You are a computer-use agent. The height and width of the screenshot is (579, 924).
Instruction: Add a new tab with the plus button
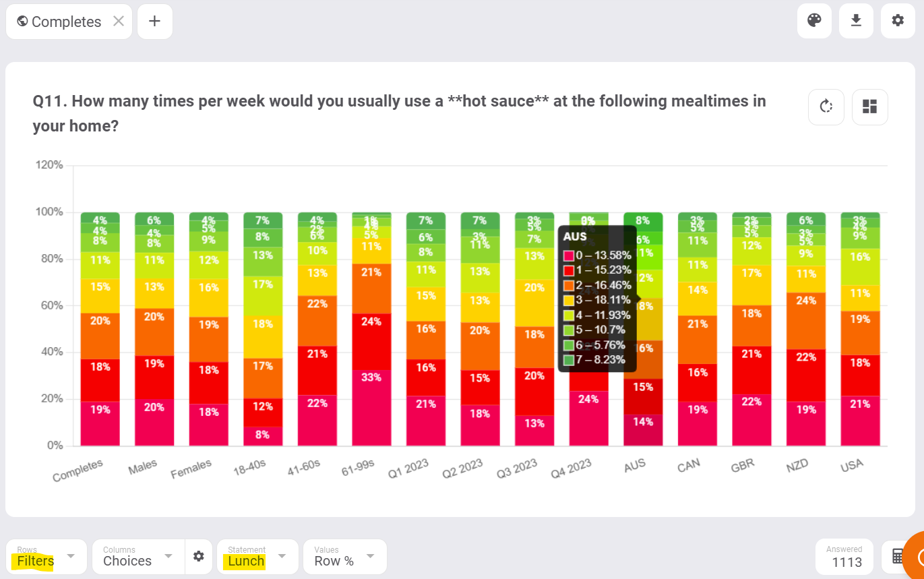click(x=154, y=21)
